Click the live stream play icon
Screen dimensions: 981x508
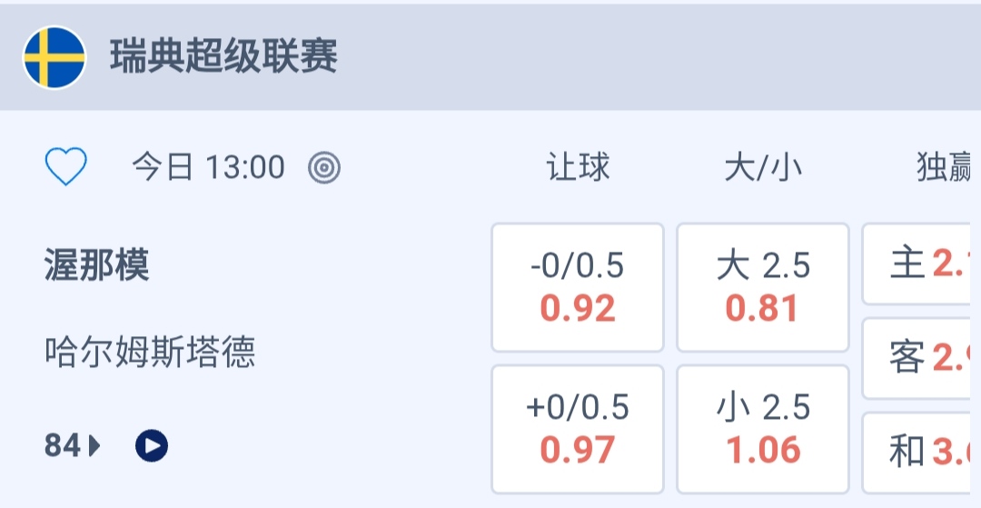[152, 445]
